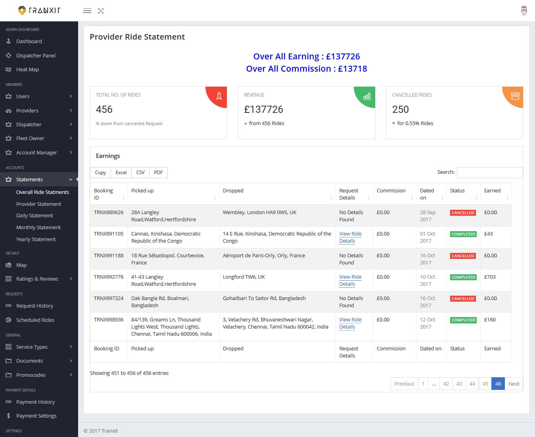This screenshot has width=535, height=437.
Task: Click View Ride Details for TRNX992776
Action: (x=350, y=280)
